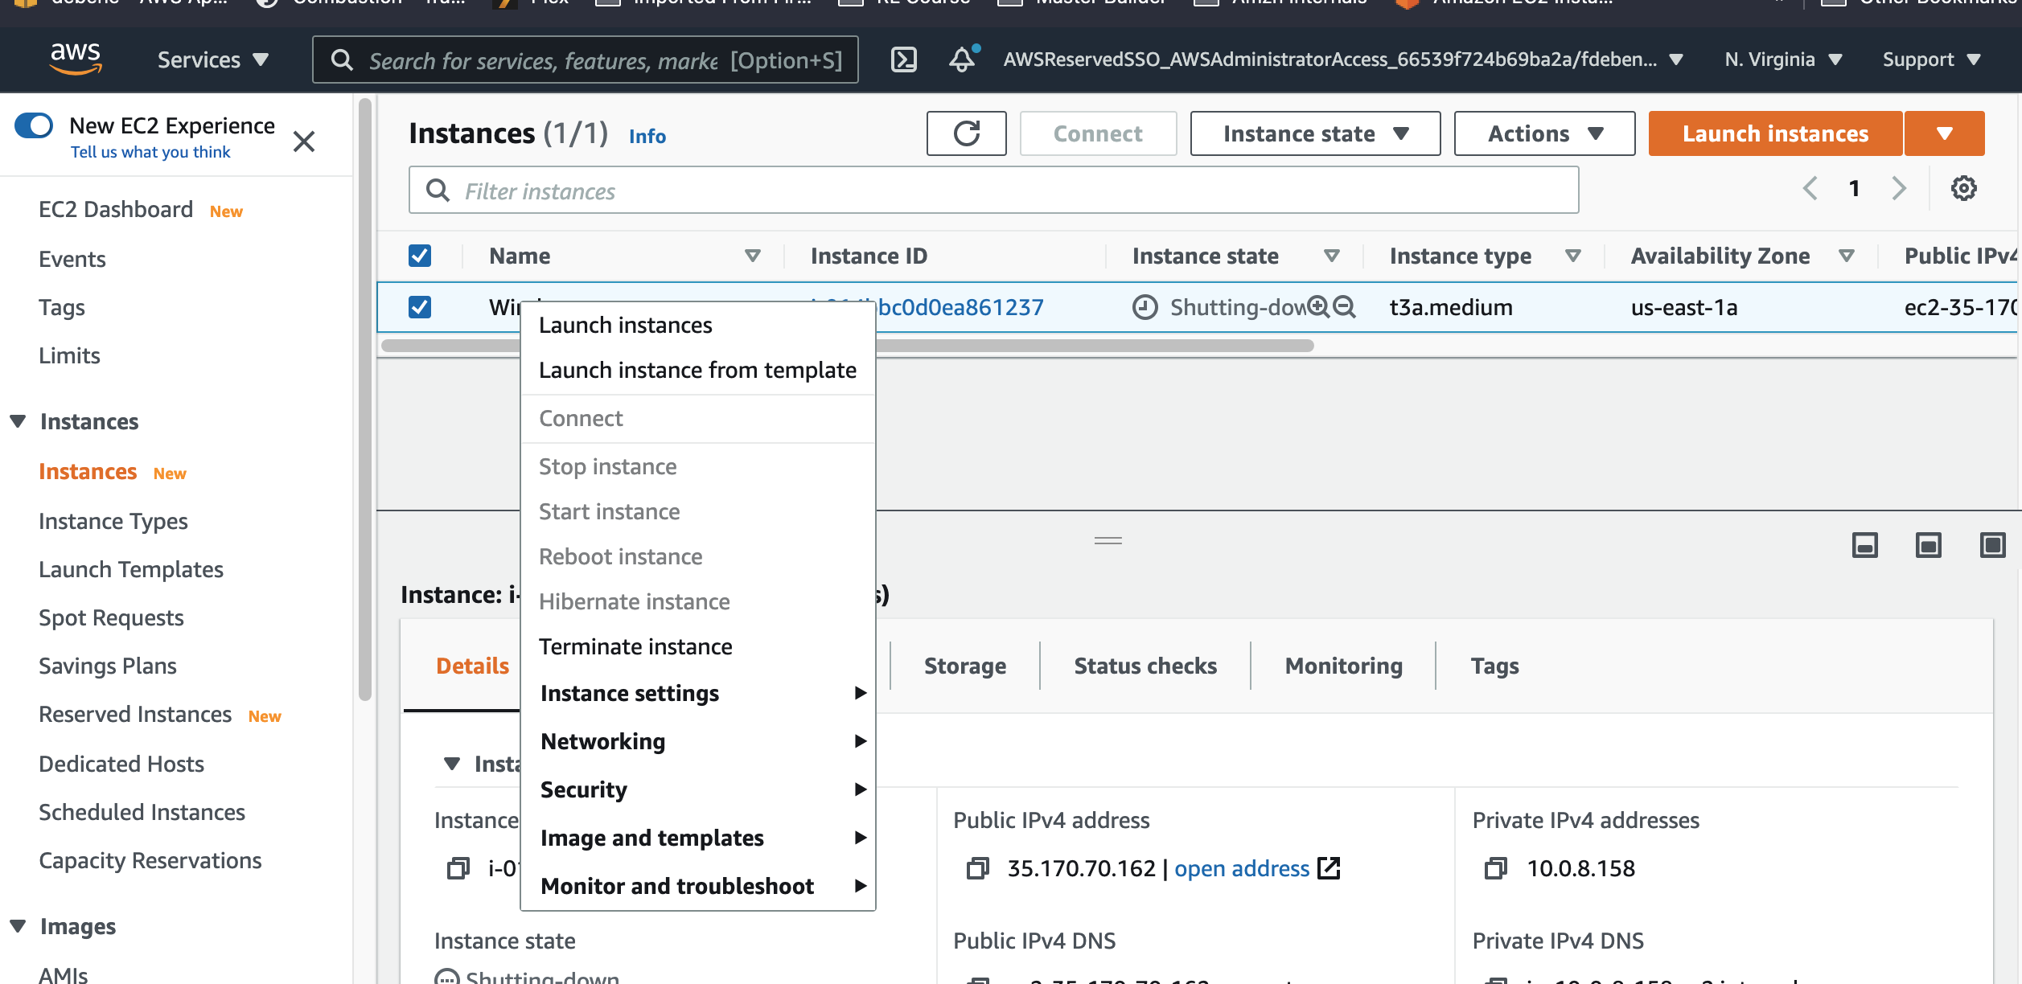This screenshot has width=2022, height=984.
Task: Copy the public IPv4 address 35.170.70.162
Action: (978, 868)
